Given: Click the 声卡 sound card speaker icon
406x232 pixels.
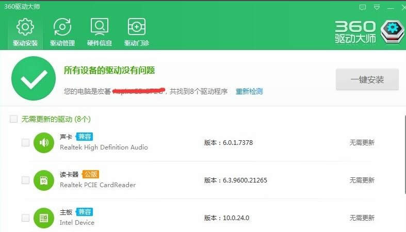Looking at the screenshot, I should click(44, 142).
